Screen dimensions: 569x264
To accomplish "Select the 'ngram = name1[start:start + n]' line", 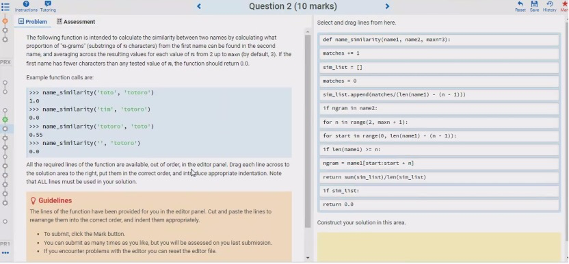I will [439, 163].
